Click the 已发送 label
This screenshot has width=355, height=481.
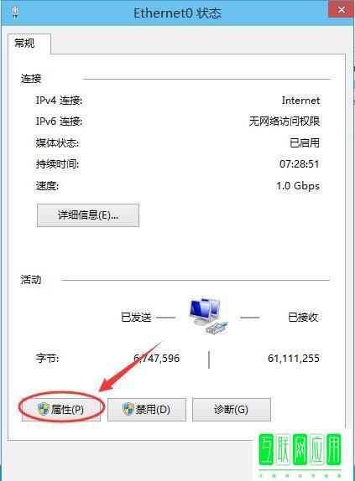(x=136, y=317)
